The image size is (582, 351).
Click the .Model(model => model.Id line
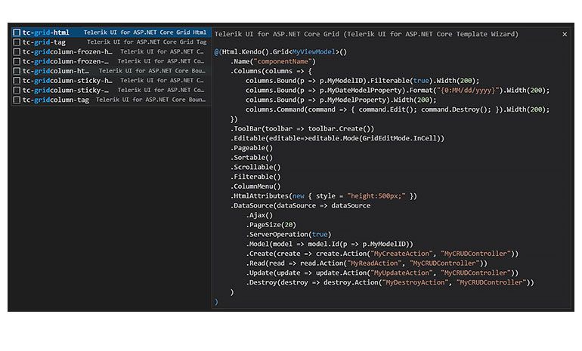[x=330, y=245]
